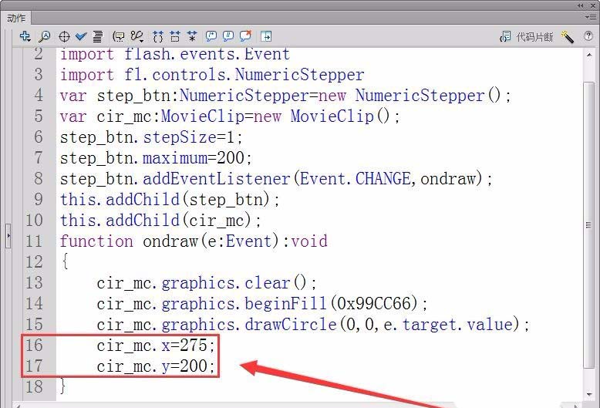This screenshot has width=600, height=408.
Task: Click the vertical scrollbar down arrow
Action: tap(589, 395)
